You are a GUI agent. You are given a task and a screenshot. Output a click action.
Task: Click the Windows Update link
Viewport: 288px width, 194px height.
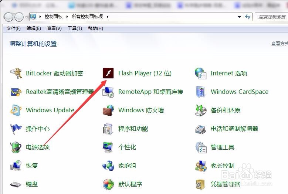coord(50,110)
